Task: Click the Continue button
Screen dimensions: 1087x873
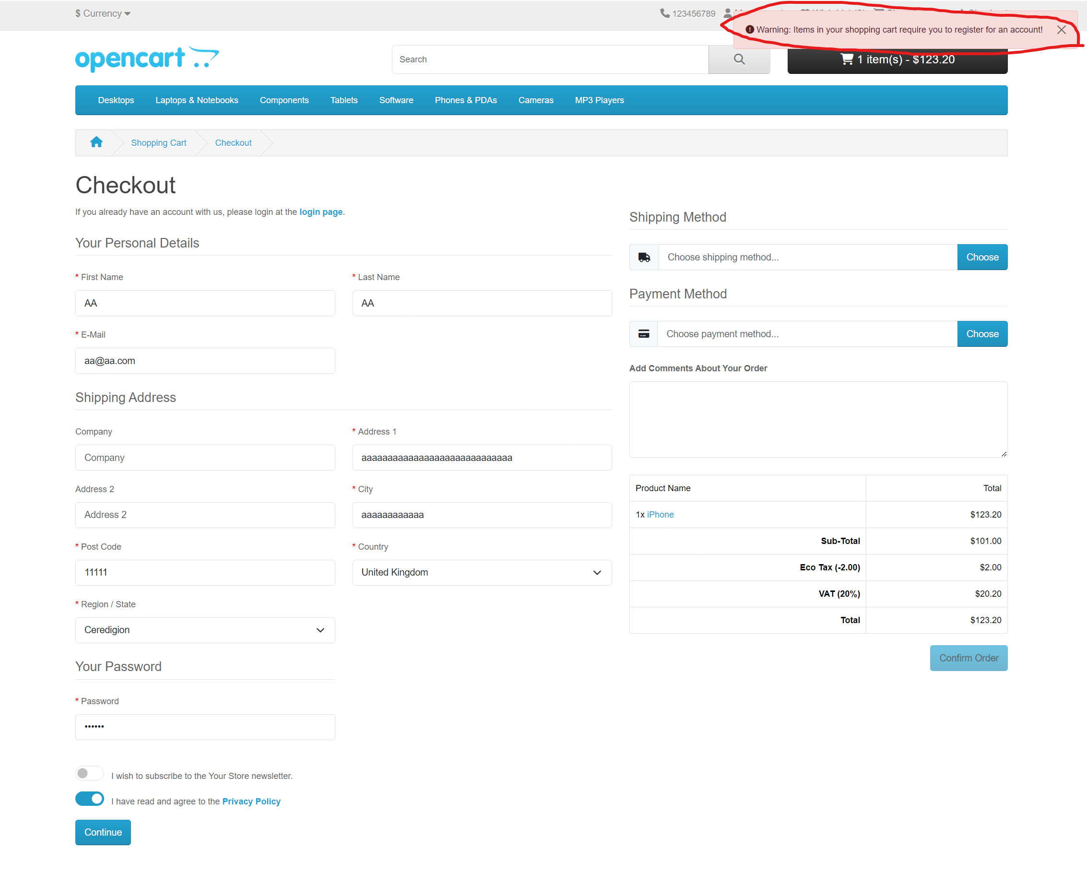Action: pos(103,832)
